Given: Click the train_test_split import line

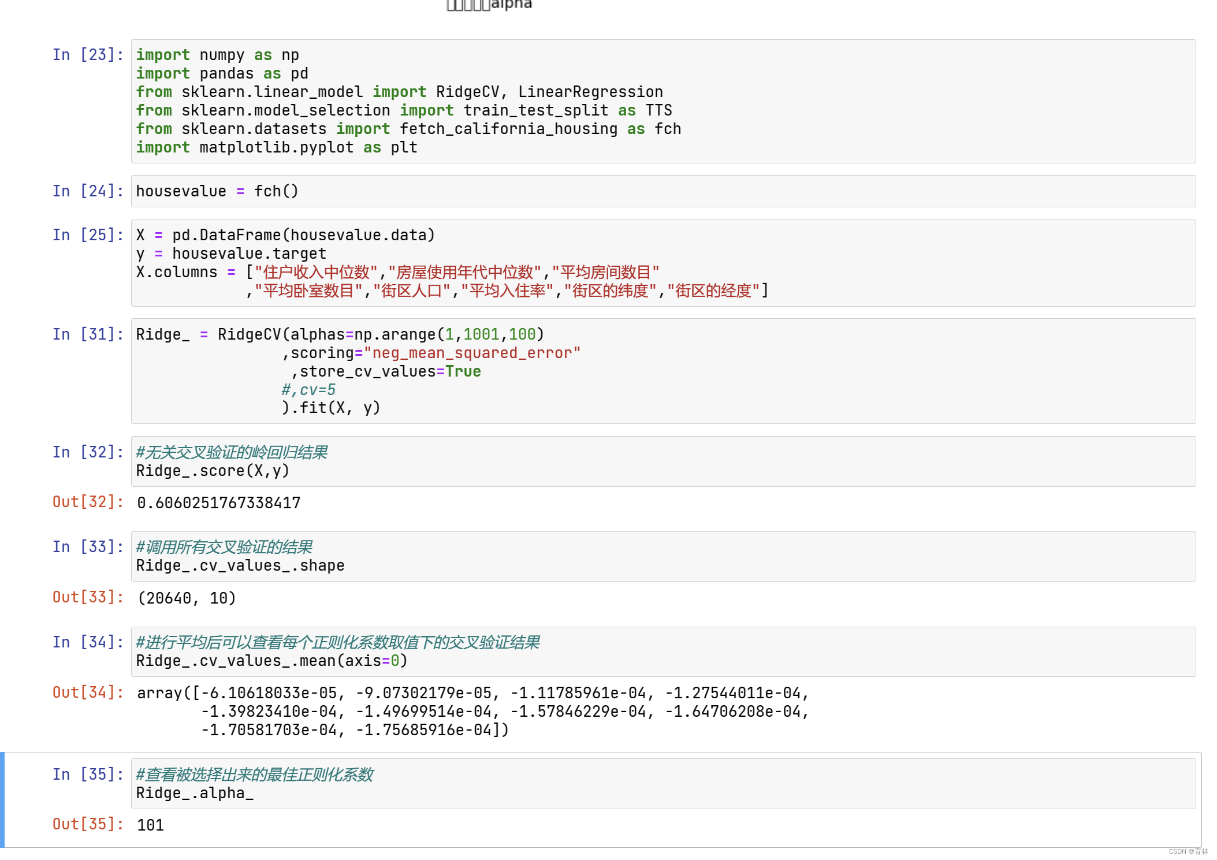Looking at the screenshot, I should [x=404, y=110].
